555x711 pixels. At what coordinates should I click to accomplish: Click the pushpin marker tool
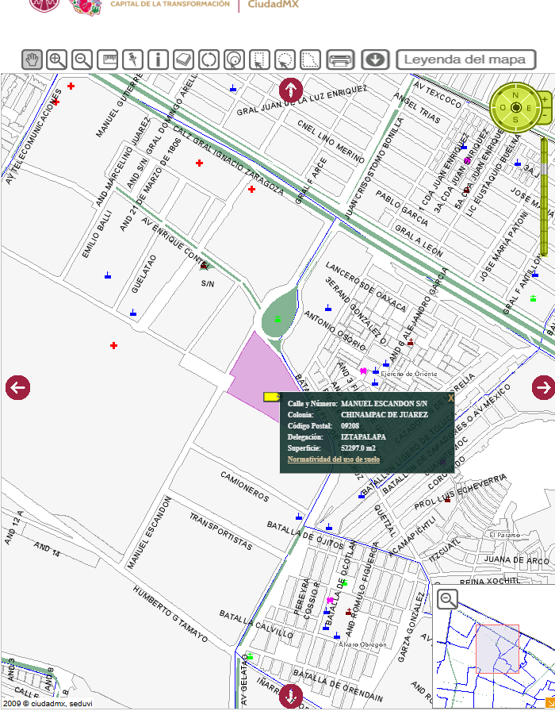click(x=133, y=60)
